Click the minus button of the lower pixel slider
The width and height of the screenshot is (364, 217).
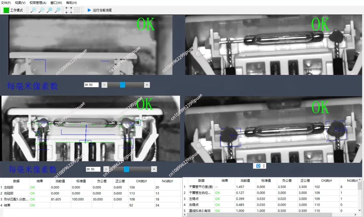point(106,169)
